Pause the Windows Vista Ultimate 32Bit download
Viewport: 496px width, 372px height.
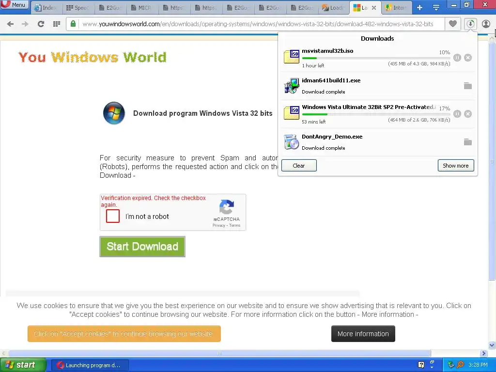457,114
